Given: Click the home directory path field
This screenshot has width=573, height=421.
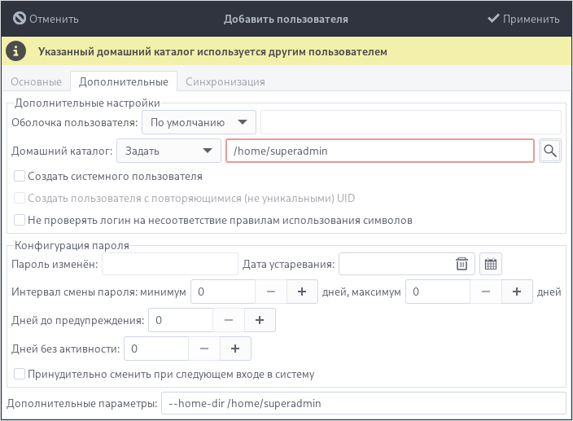Looking at the screenshot, I should coord(379,151).
